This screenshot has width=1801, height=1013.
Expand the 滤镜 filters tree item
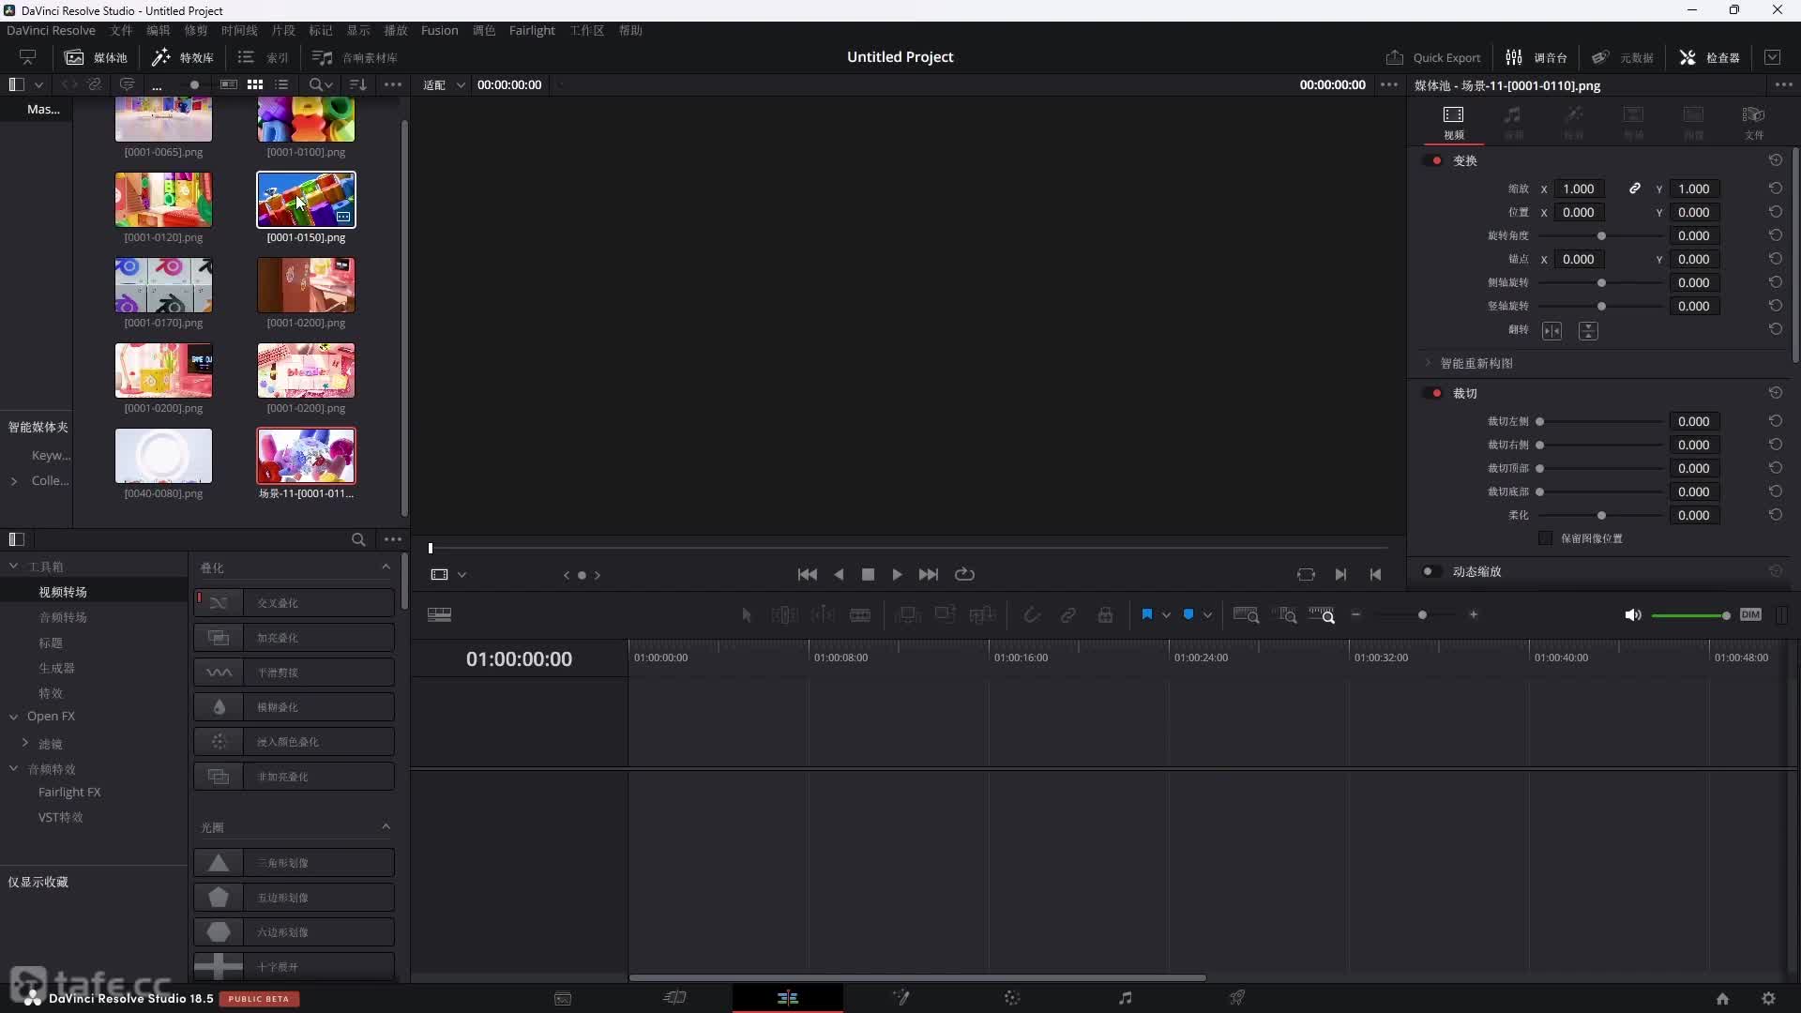tap(25, 743)
